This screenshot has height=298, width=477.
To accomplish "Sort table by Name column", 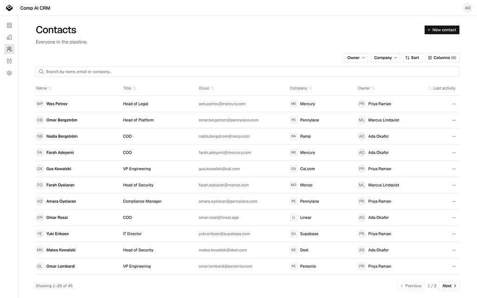I will (x=44, y=88).
